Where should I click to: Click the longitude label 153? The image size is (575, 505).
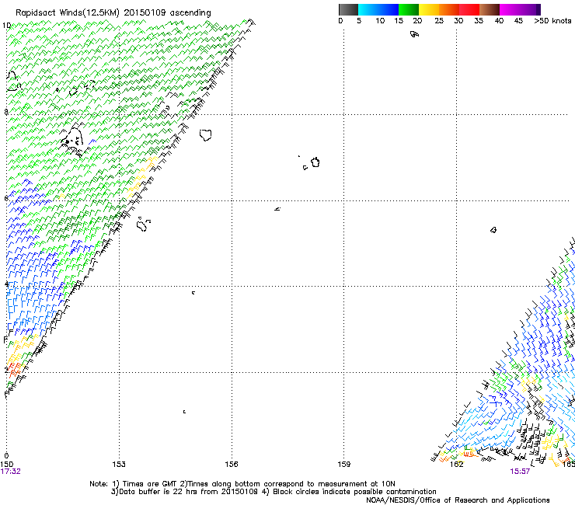point(119,464)
